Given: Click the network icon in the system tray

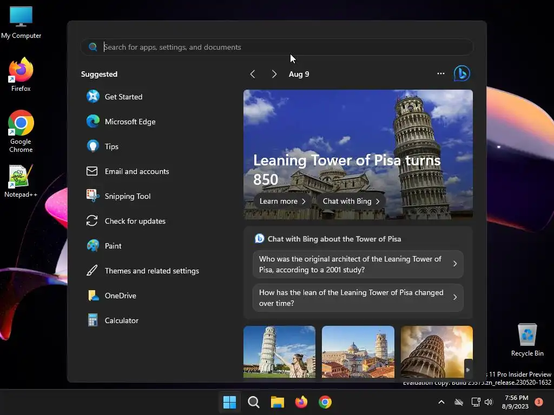Looking at the screenshot, I should pyautogui.click(x=476, y=402).
